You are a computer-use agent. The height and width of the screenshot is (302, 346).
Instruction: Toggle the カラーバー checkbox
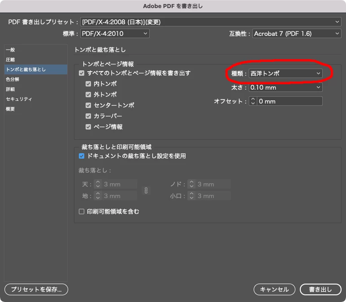pos(88,116)
